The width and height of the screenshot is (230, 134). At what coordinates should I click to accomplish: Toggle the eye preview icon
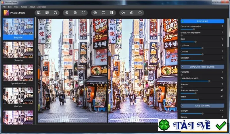coord(95,13)
